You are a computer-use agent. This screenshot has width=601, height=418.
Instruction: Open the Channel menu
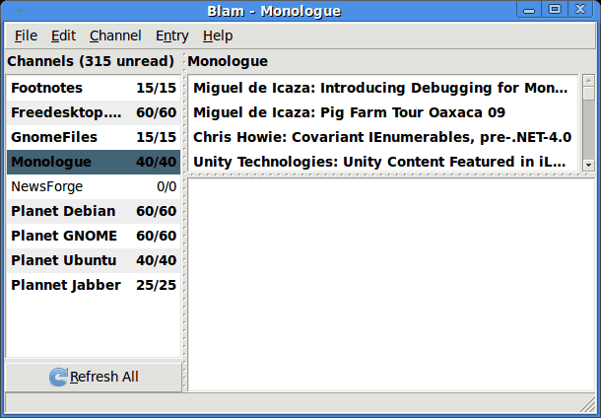115,35
